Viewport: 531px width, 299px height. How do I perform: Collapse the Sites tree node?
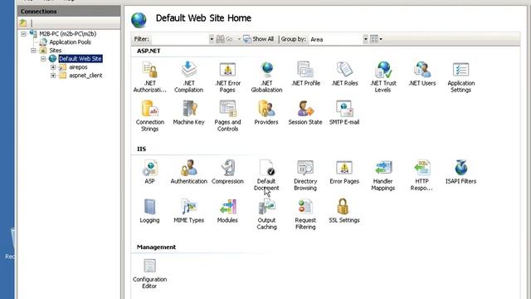(33, 51)
